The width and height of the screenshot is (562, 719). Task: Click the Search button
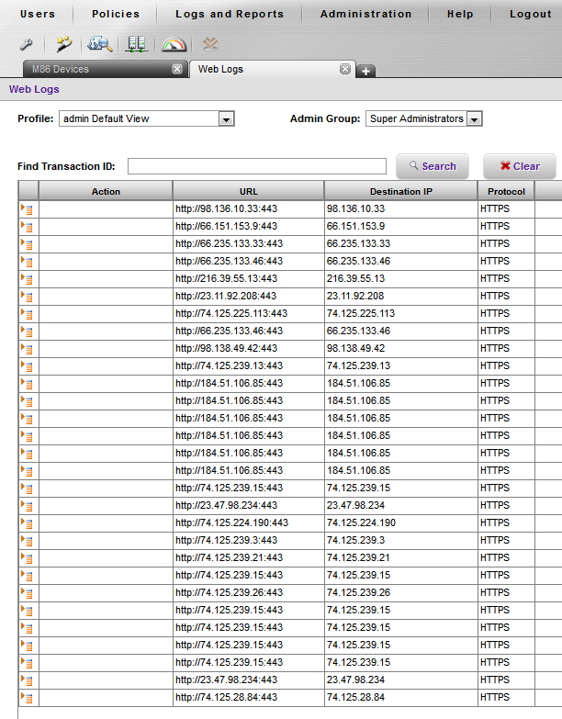pos(432,166)
